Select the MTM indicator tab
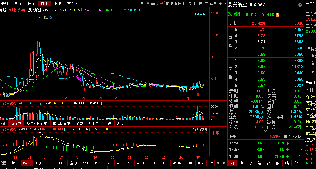The height and width of the screenshot is (169, 316). pyautogui.click(x=201, y=163)
